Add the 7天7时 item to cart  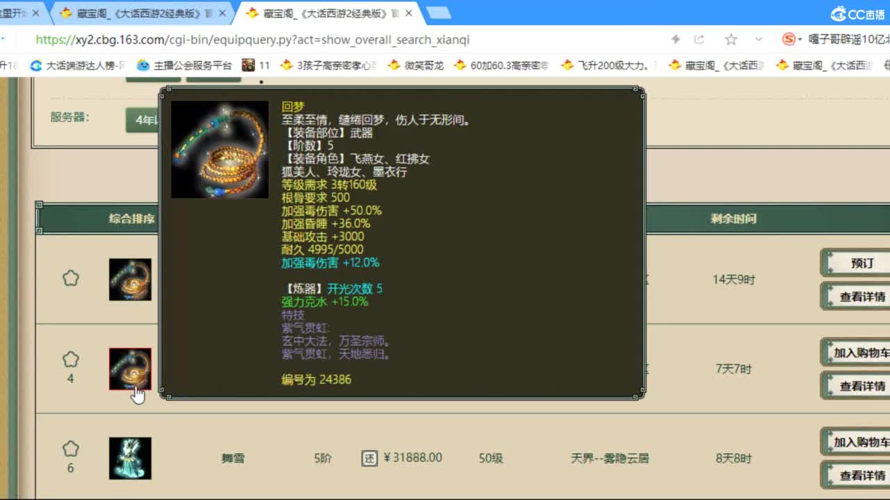point(856,353)
